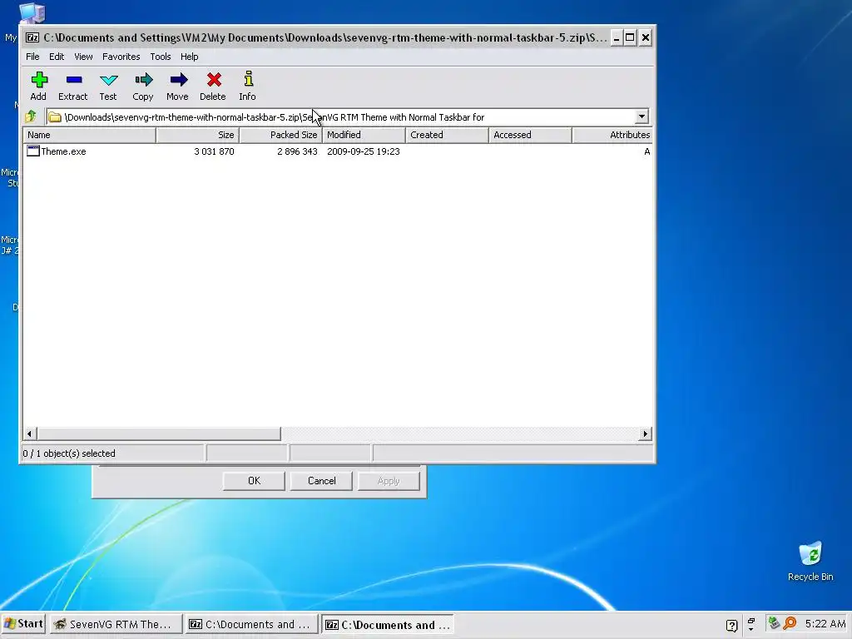This screenshot has width=852, height=639.
Task: Sort by Modified column header
Action: [x=364, y=135]
